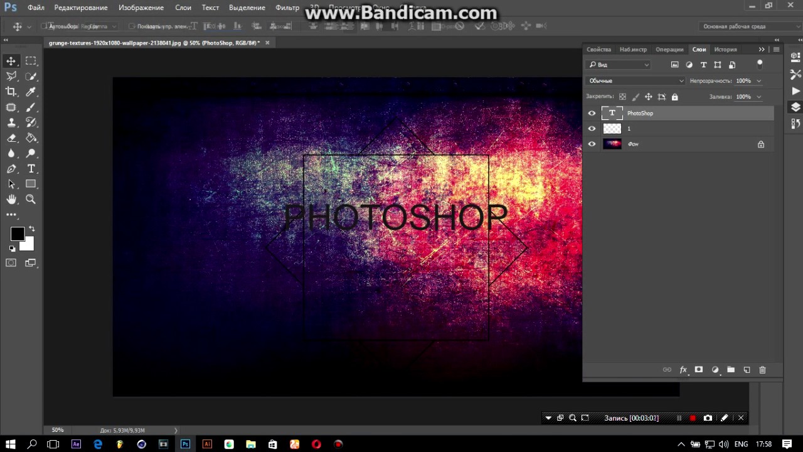Viewport: 803px width, 452px height.
Task: Toggle lock image pixels brush
Action: pos(635,97)
